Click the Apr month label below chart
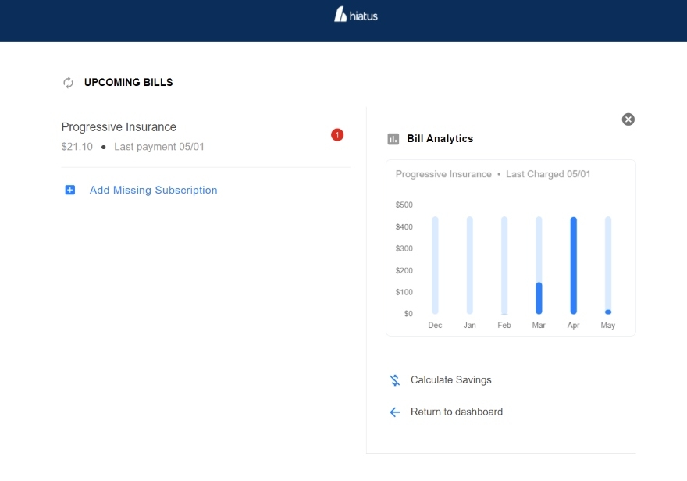The width and height of the screenshot is (687, 481). point(573,325)
